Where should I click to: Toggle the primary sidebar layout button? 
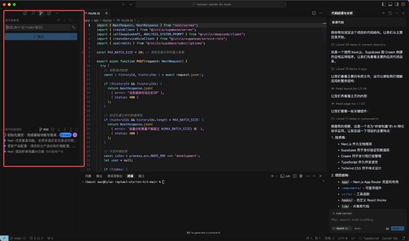tap(384, 4)
